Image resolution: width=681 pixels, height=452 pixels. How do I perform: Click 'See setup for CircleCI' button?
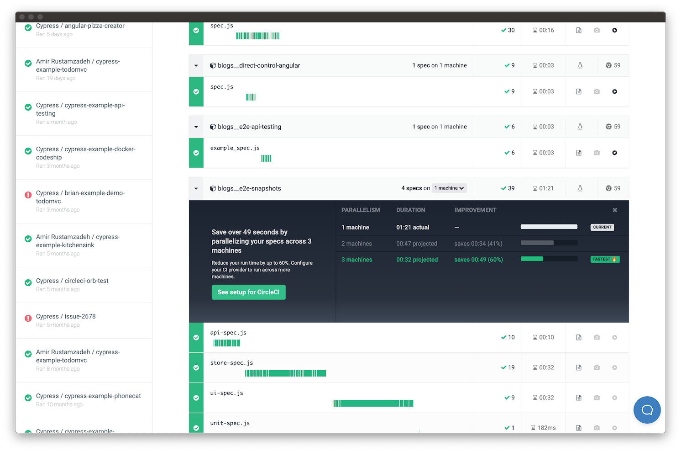(x=249, y=292)
